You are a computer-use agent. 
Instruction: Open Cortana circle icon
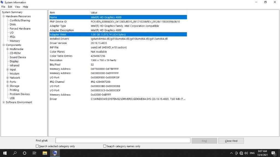[x=24, y=153]
